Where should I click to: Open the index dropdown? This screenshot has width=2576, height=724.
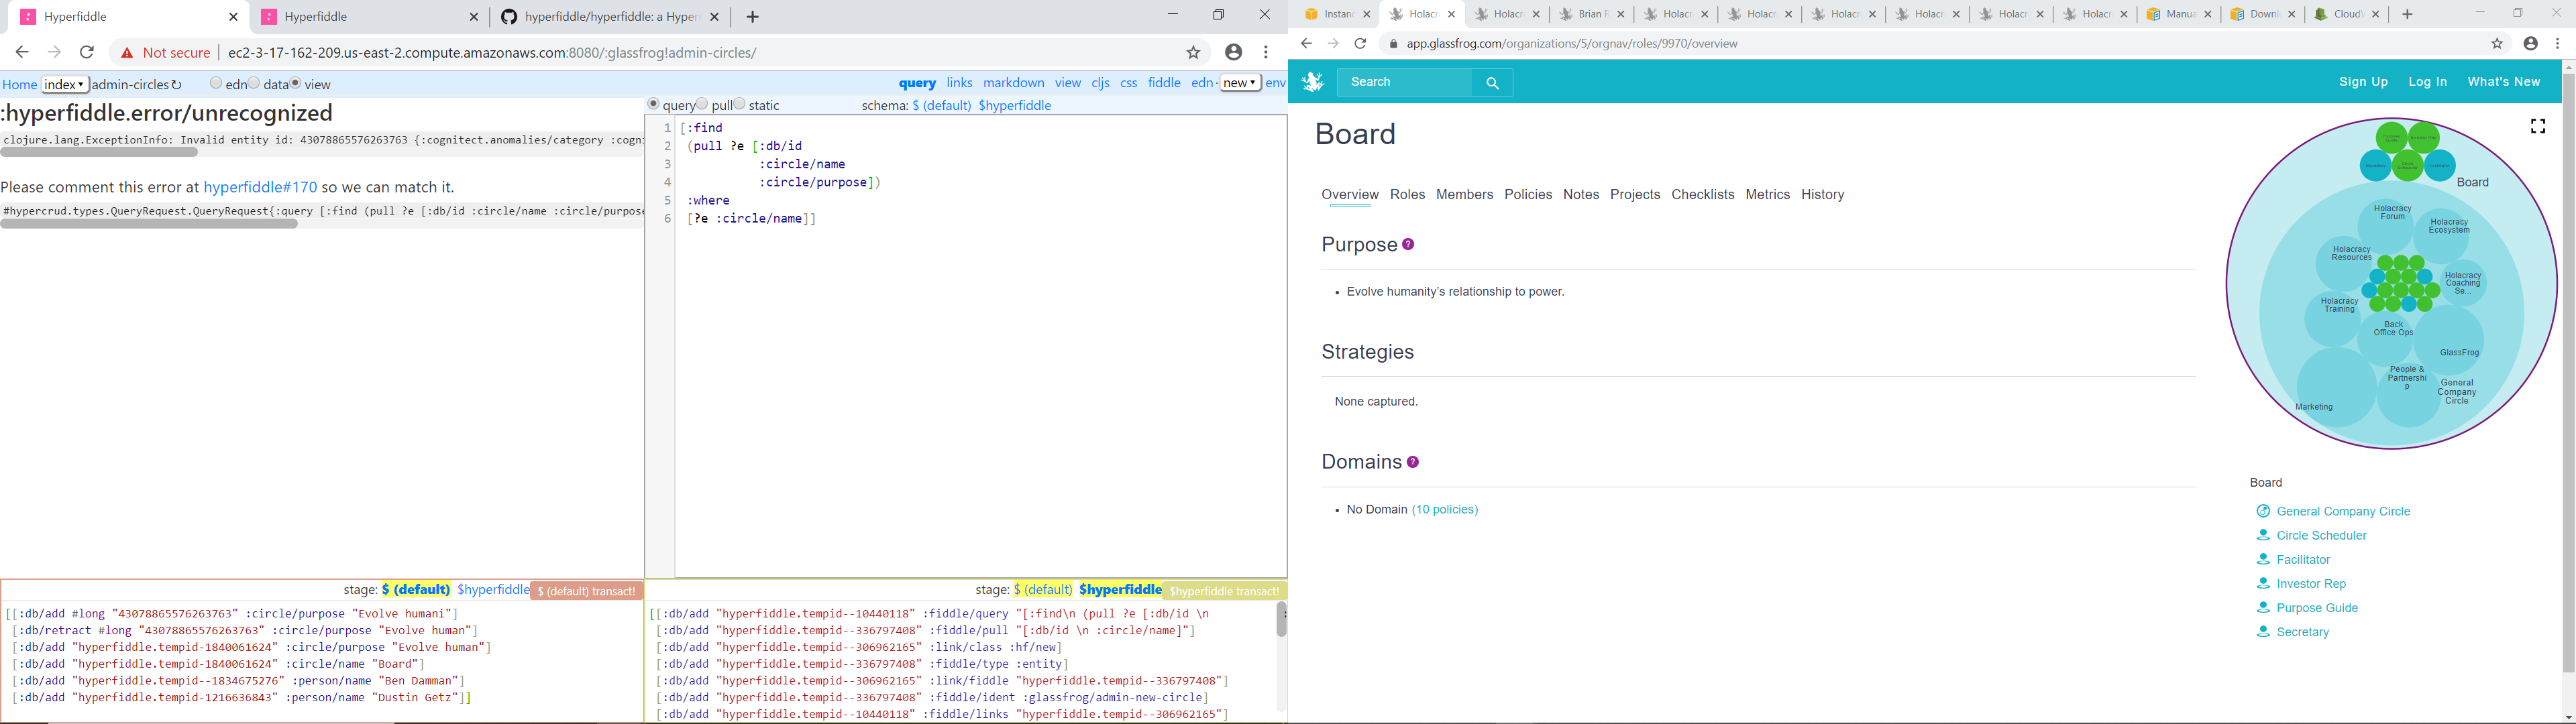(65, 85)
